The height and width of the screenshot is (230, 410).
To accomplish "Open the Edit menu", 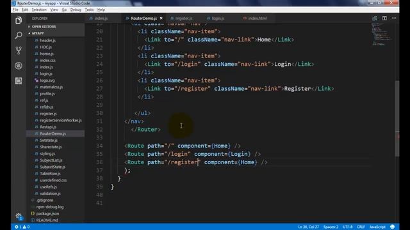I will [25, 10].
